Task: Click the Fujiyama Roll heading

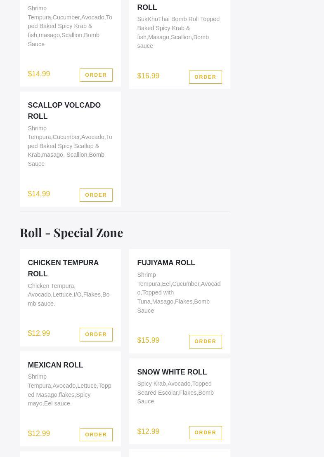Action: click(x=166, y=263)
